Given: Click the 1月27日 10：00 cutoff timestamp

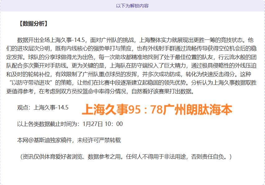Looking at the screenshot, I should (x=103, y=124).
